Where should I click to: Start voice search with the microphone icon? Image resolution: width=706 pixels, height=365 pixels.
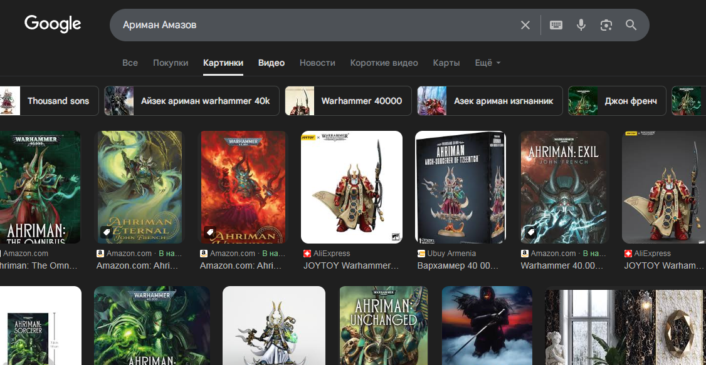[x=581, y=25]
